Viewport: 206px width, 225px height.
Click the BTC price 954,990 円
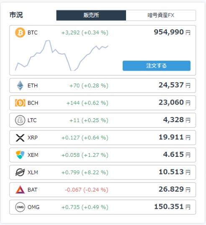(172, 32)
